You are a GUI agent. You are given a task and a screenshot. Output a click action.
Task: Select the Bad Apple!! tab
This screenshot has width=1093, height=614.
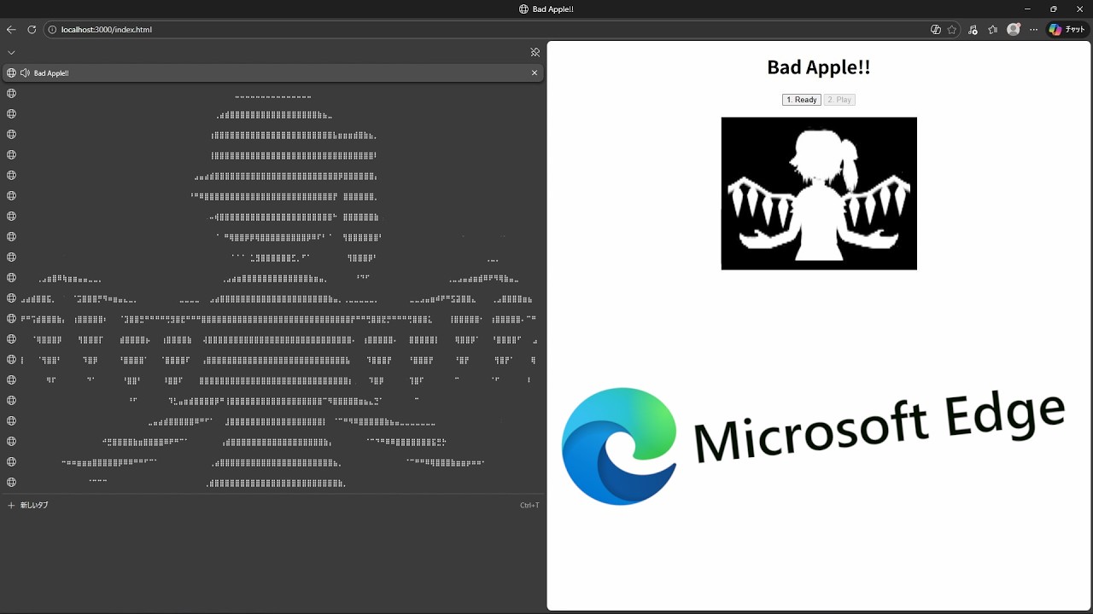(x=273, y=72)
